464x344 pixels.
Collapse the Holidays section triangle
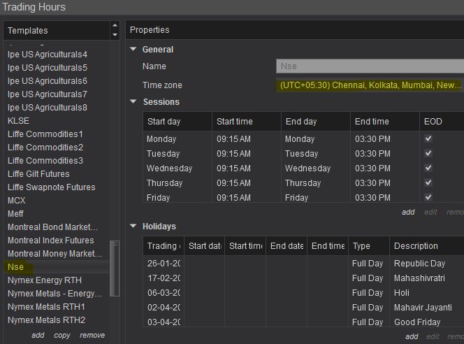133,227
